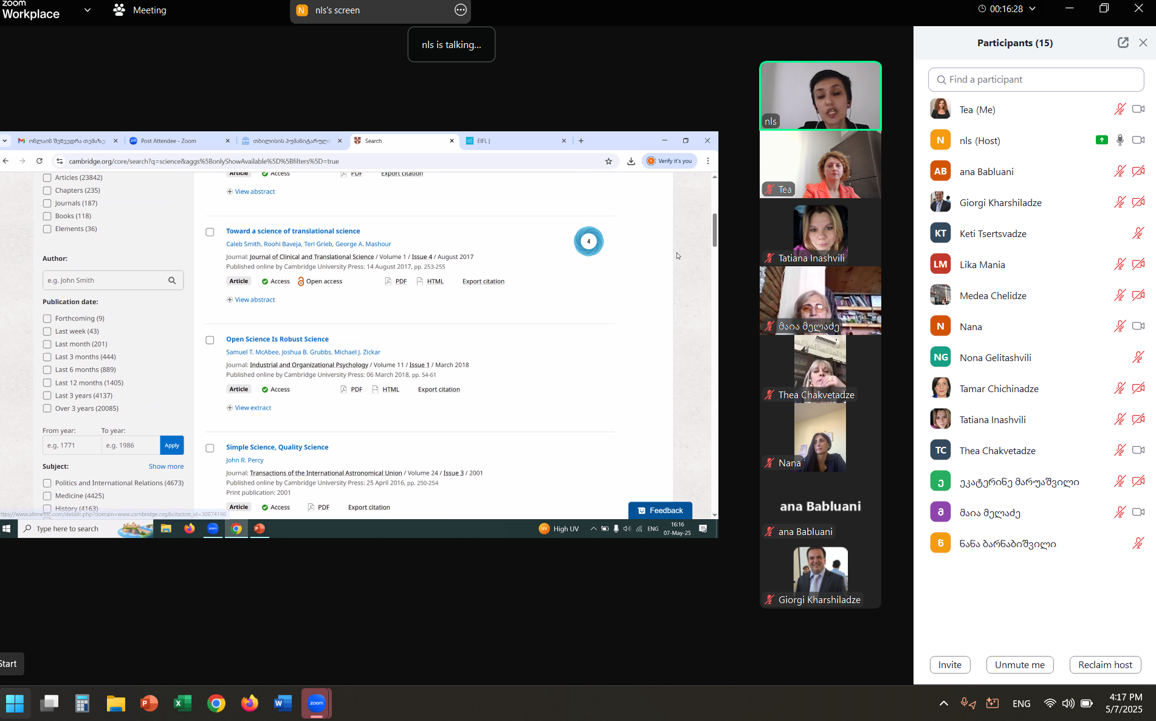Launch Excel from the taskbar
This screenshot has width=1156, height=721.
(182, 703)
